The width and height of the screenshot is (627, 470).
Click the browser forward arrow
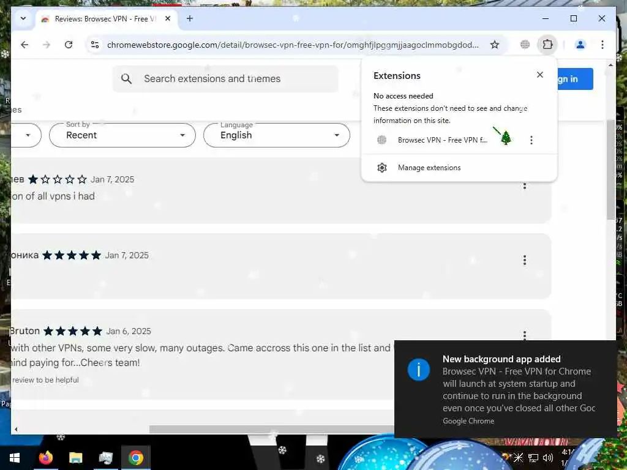47,45
